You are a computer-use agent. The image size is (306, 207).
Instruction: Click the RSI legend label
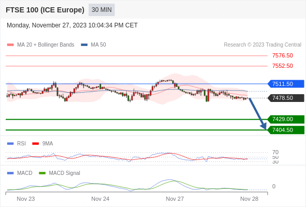click(21, 144)
